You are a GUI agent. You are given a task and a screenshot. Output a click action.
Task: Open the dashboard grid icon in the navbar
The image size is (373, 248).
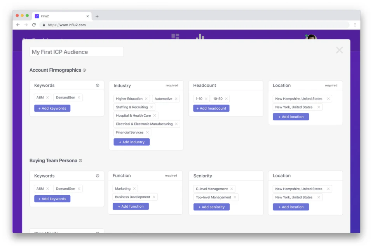tap(175, 37)
